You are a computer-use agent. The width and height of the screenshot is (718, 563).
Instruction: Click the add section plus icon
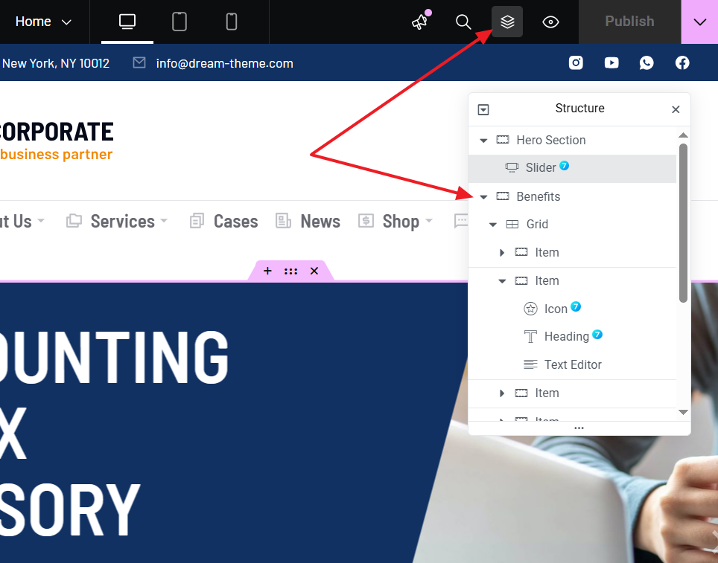267,271
